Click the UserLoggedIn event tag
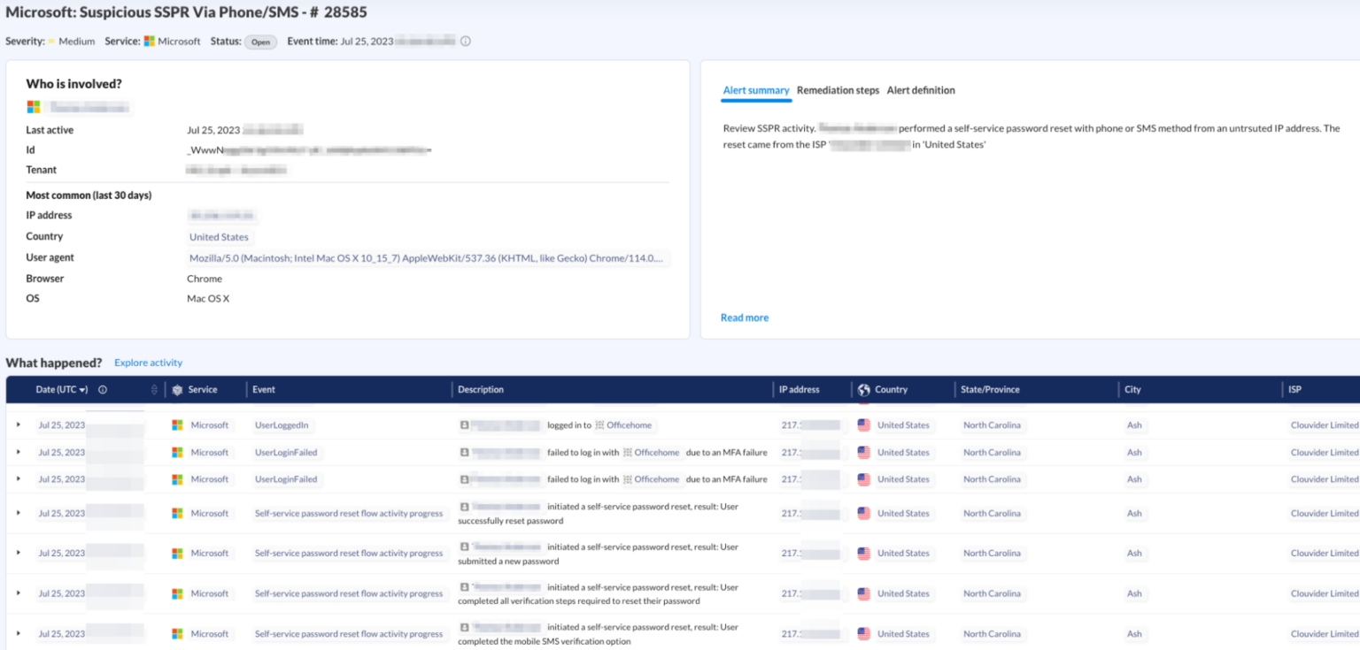The height and width of the screenshot is (650, 1360). coord(282,425)
